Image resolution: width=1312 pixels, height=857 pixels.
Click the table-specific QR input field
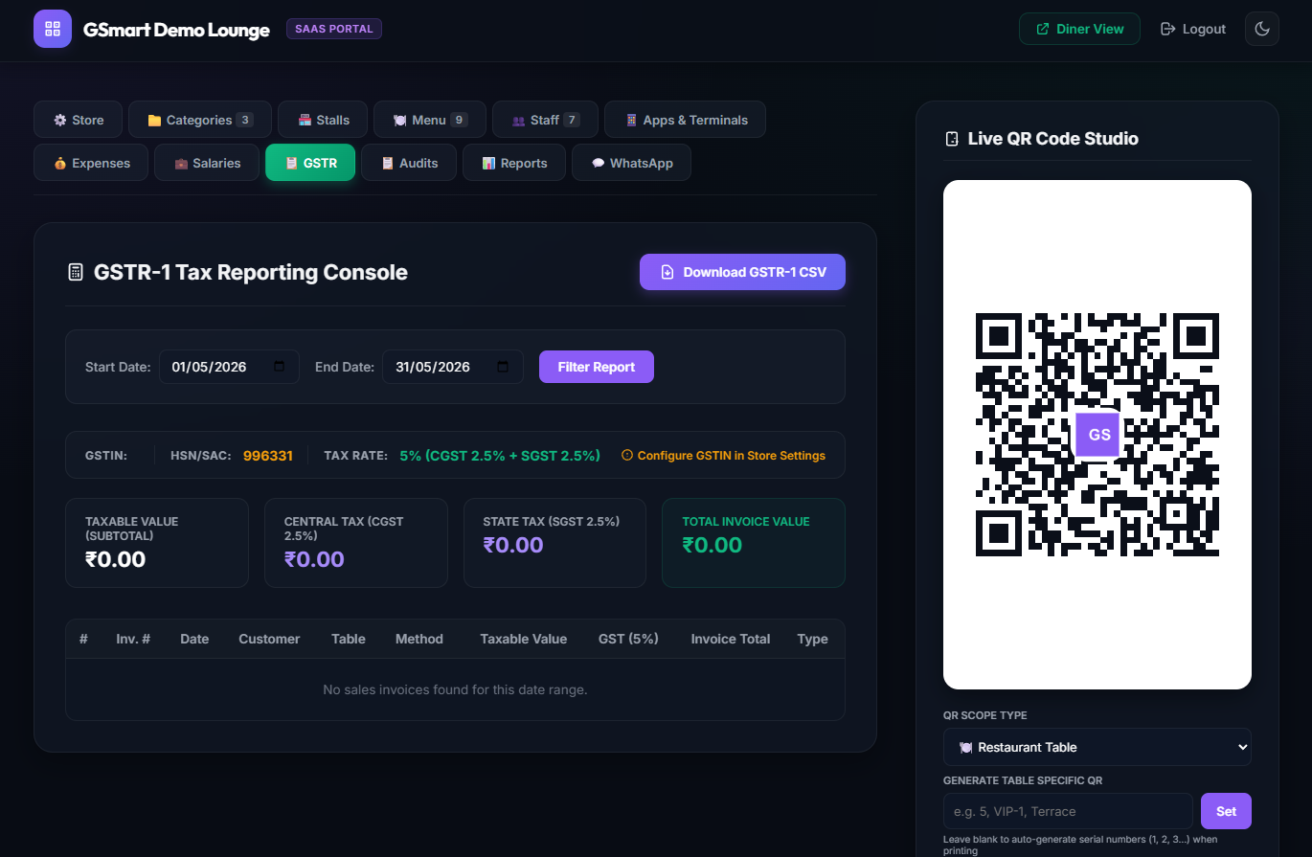[1068, 811]
